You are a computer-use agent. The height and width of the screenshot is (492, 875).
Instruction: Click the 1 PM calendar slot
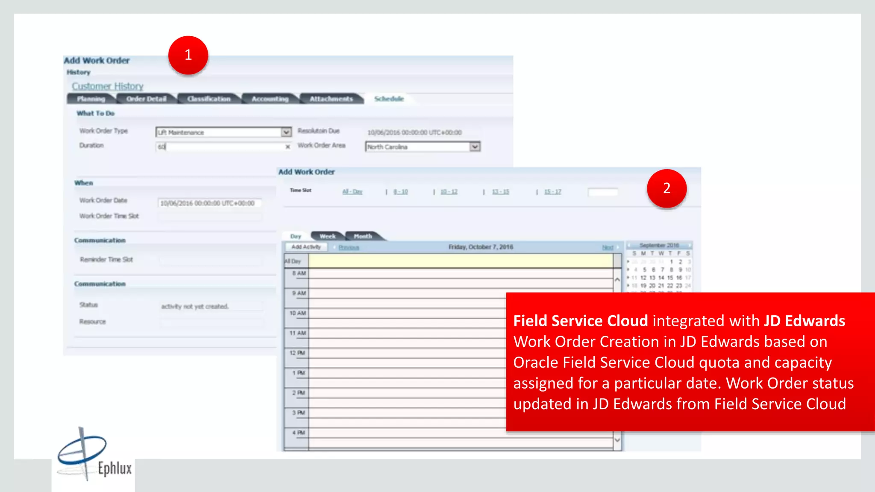(407, 378)
